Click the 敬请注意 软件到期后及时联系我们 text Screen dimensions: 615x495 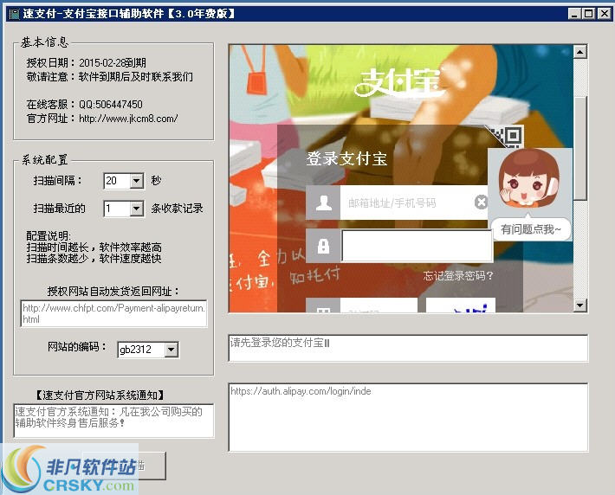(110, 76)
